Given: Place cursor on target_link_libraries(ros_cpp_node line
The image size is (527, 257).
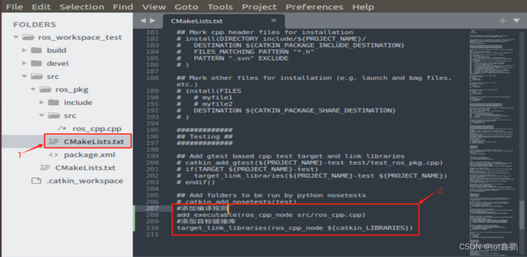Looking at the screenshot, I should point(294,228).
